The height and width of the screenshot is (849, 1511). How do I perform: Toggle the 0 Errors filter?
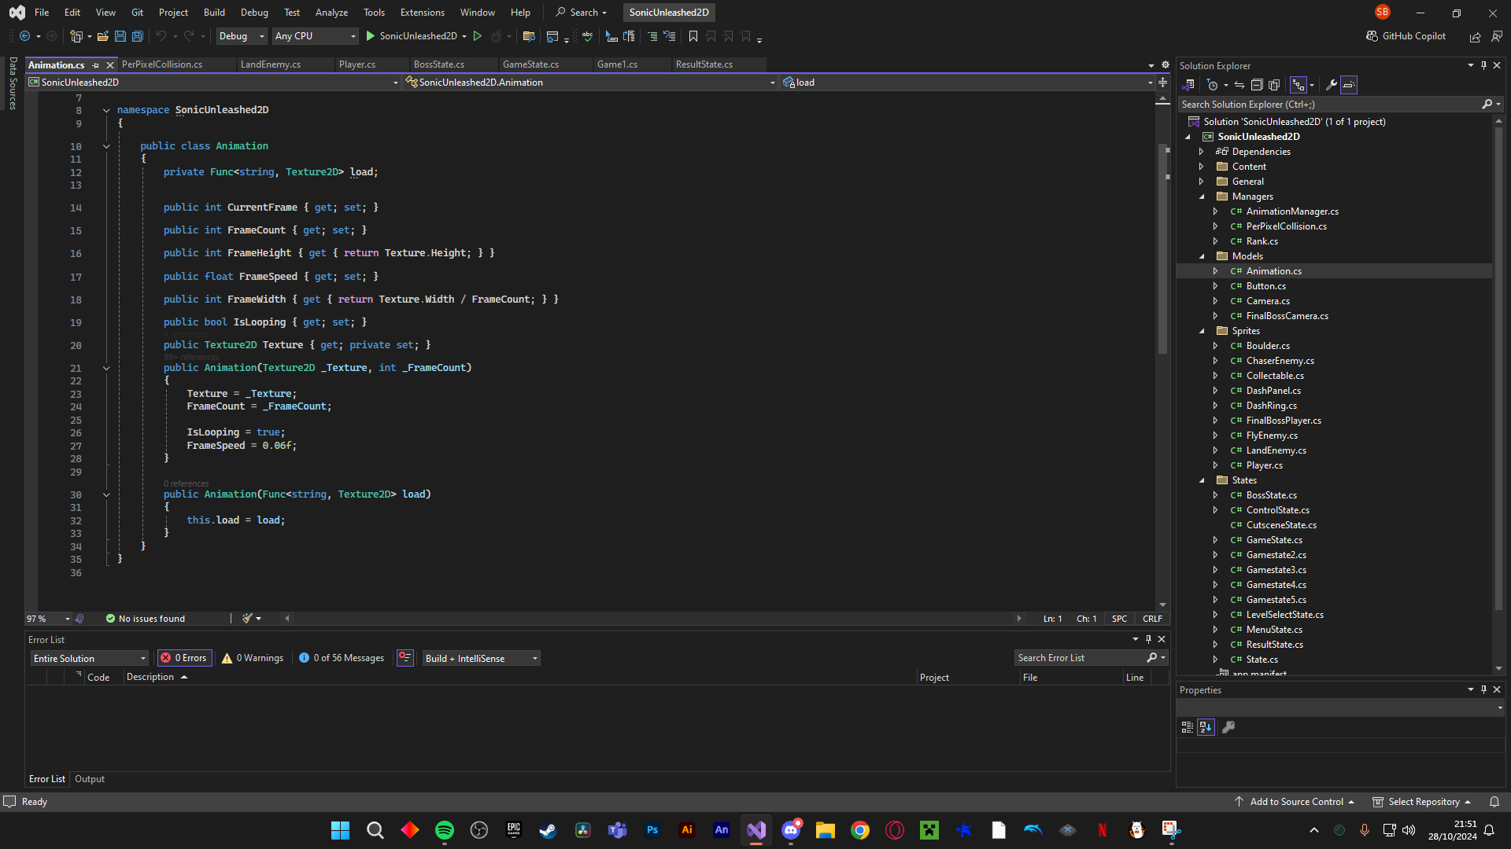click(x=184, y=658)
